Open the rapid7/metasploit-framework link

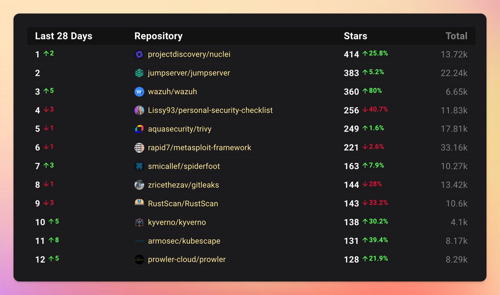(x=200, y=148)
